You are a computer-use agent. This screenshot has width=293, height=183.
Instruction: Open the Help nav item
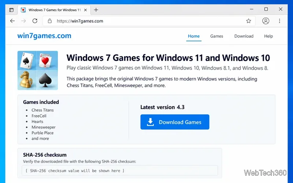[268, 36]
